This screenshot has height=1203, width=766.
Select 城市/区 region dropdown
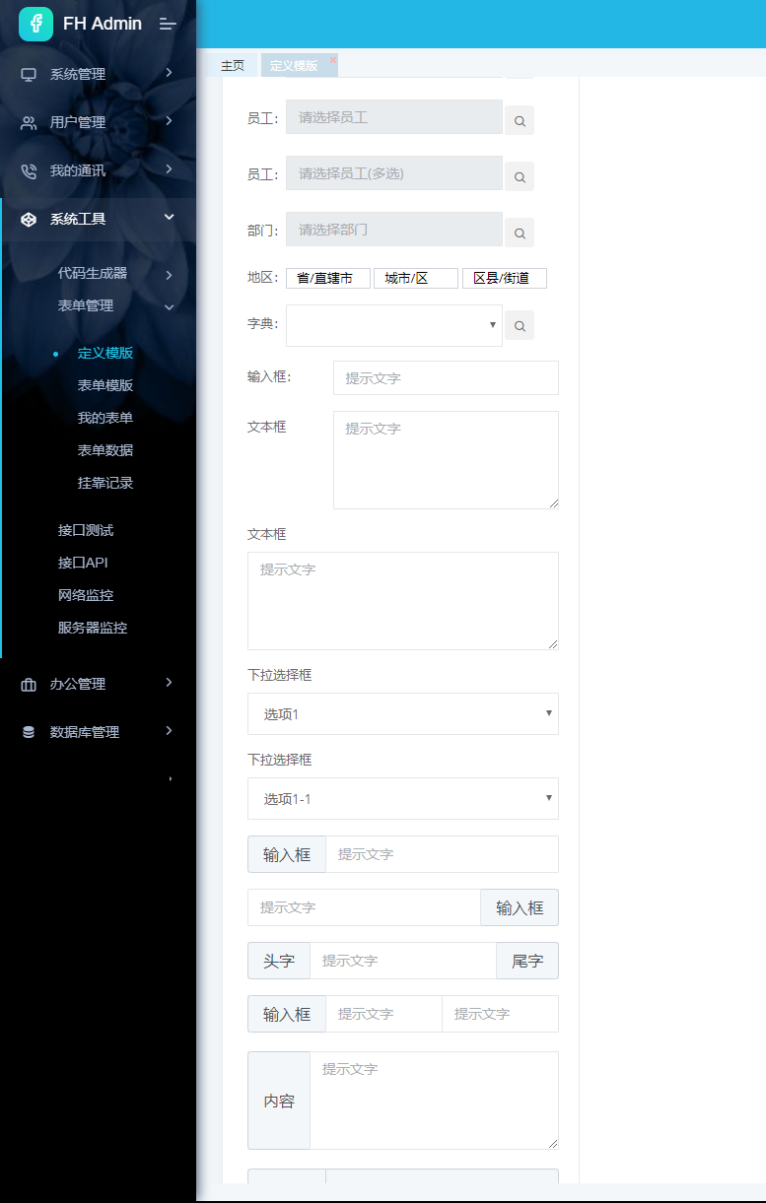pyautogui.click(x=416, y=279)
